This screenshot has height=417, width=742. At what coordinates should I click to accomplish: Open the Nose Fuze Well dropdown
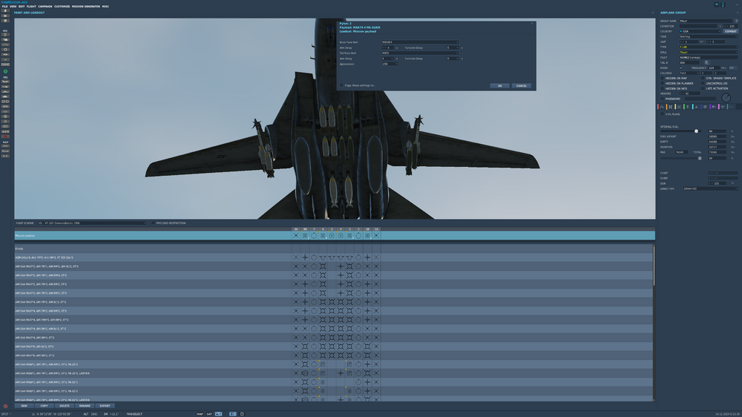click(420, 42)
